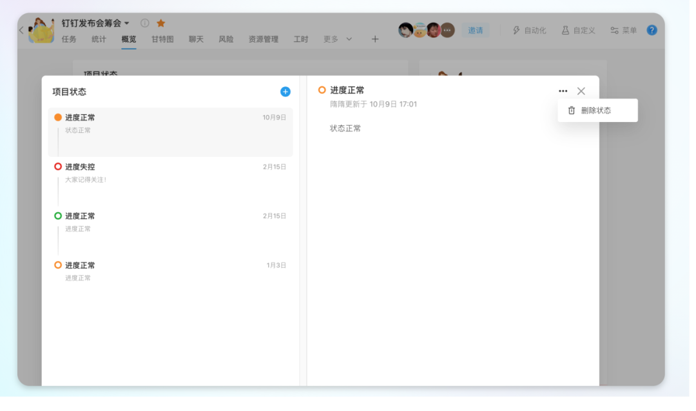Select the 进度正常 entry dated 1月3日
The width and height of the screenshot is (696, 411).
[171, 271]
